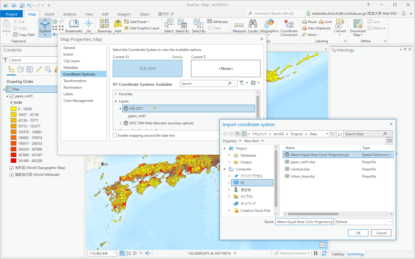Click List By Data Source icon
This screenshot has width=415, height=259.
click(20, 69)
